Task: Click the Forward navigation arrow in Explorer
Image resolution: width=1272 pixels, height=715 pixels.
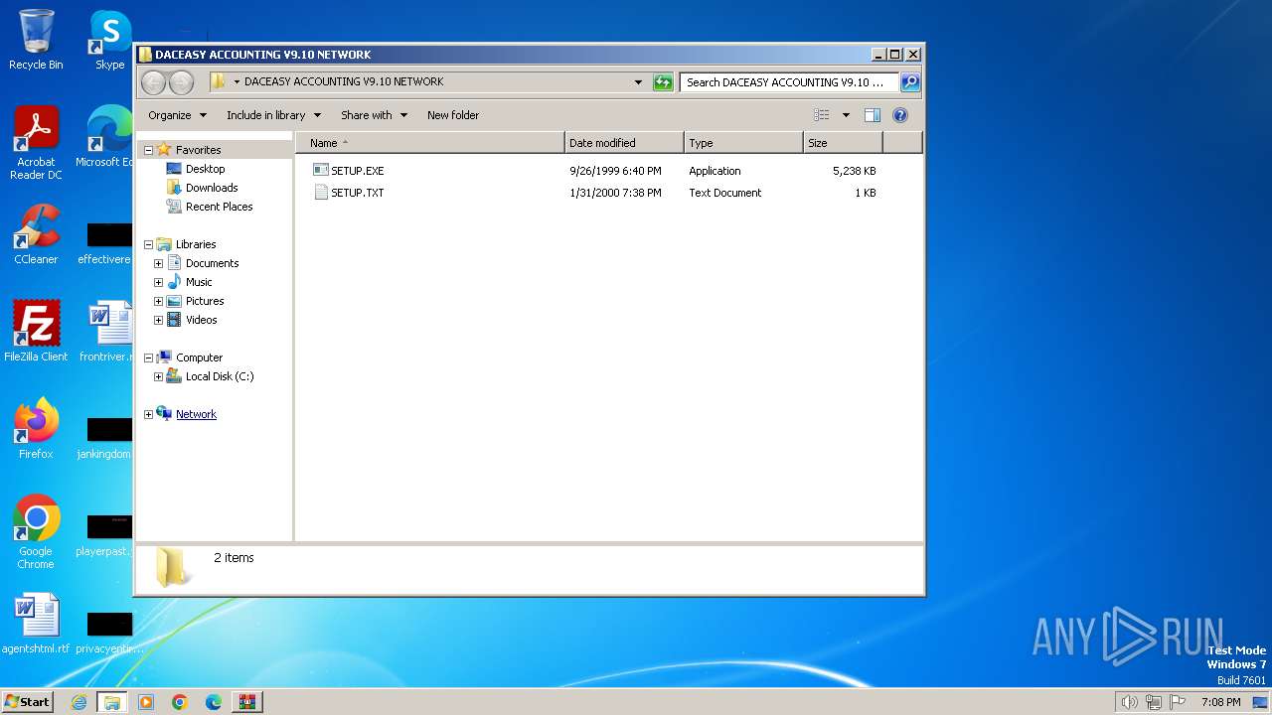Action: click(x=181, y=82)
